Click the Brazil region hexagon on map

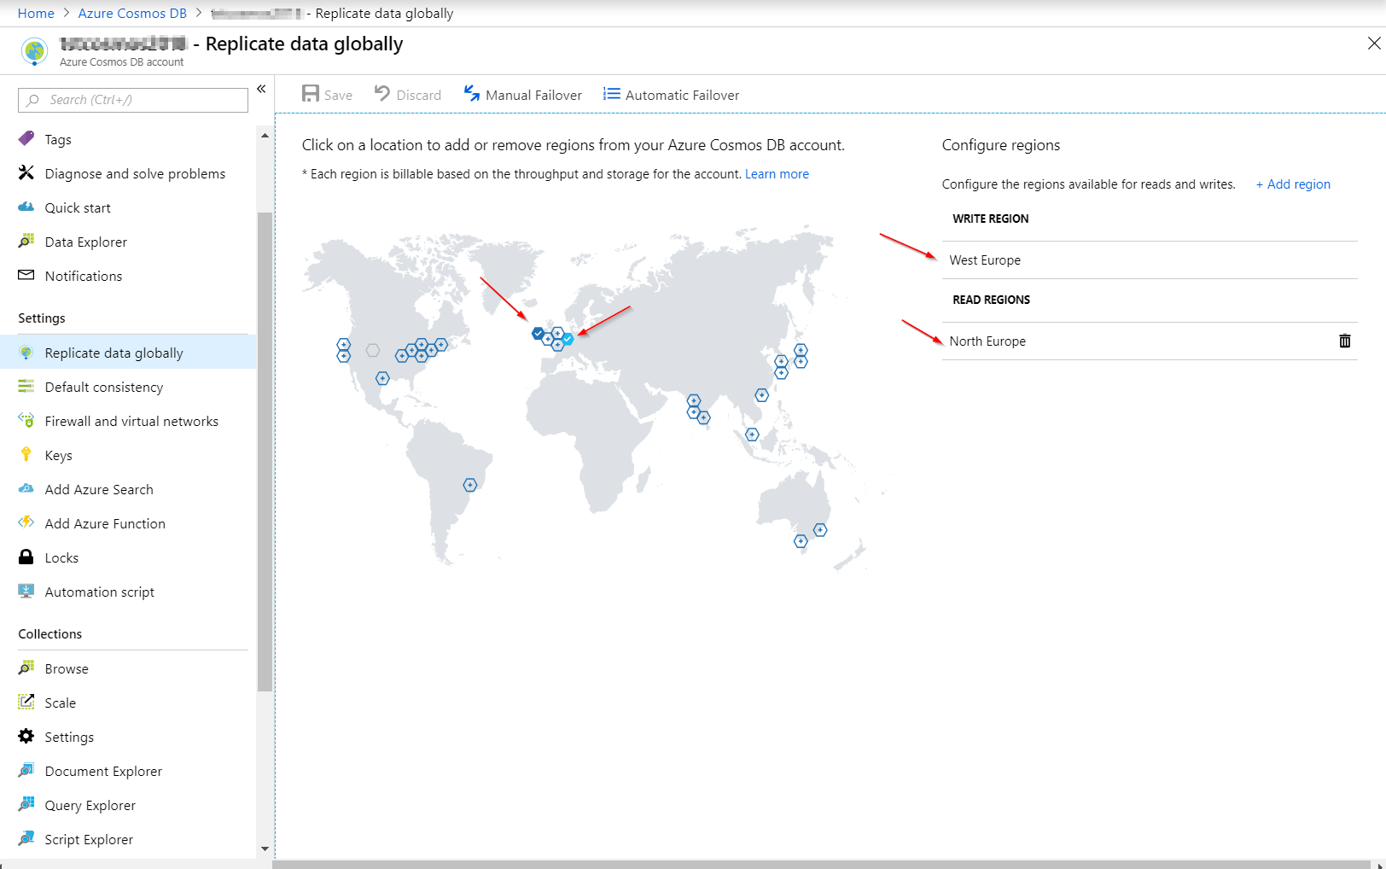coord(470,485)
